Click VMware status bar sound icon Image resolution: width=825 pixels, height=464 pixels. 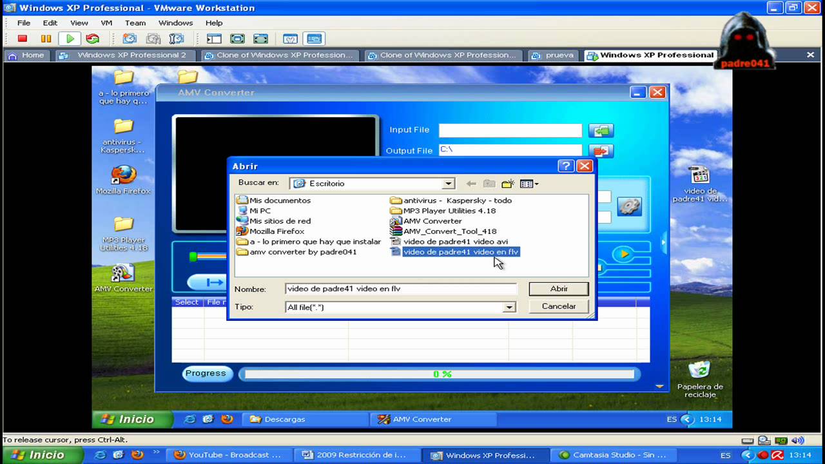pos(797,441)
